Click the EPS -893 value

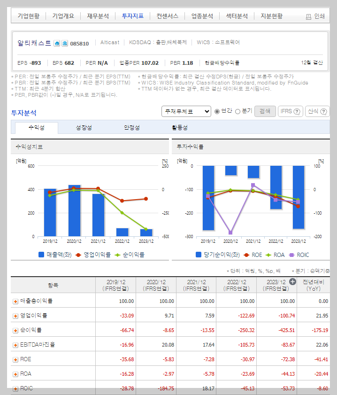coord(35,63)
